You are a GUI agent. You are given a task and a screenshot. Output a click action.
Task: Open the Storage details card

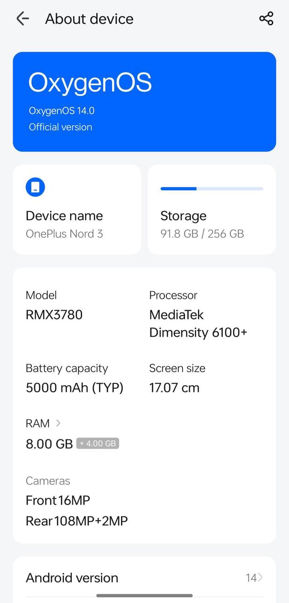(211, 209)
